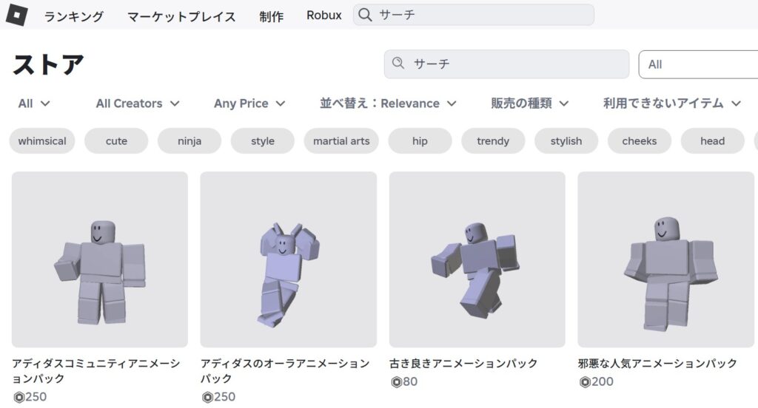Open the All category dropdown
The height and width of the screenshot is (408, 758).
coord(34,103)
